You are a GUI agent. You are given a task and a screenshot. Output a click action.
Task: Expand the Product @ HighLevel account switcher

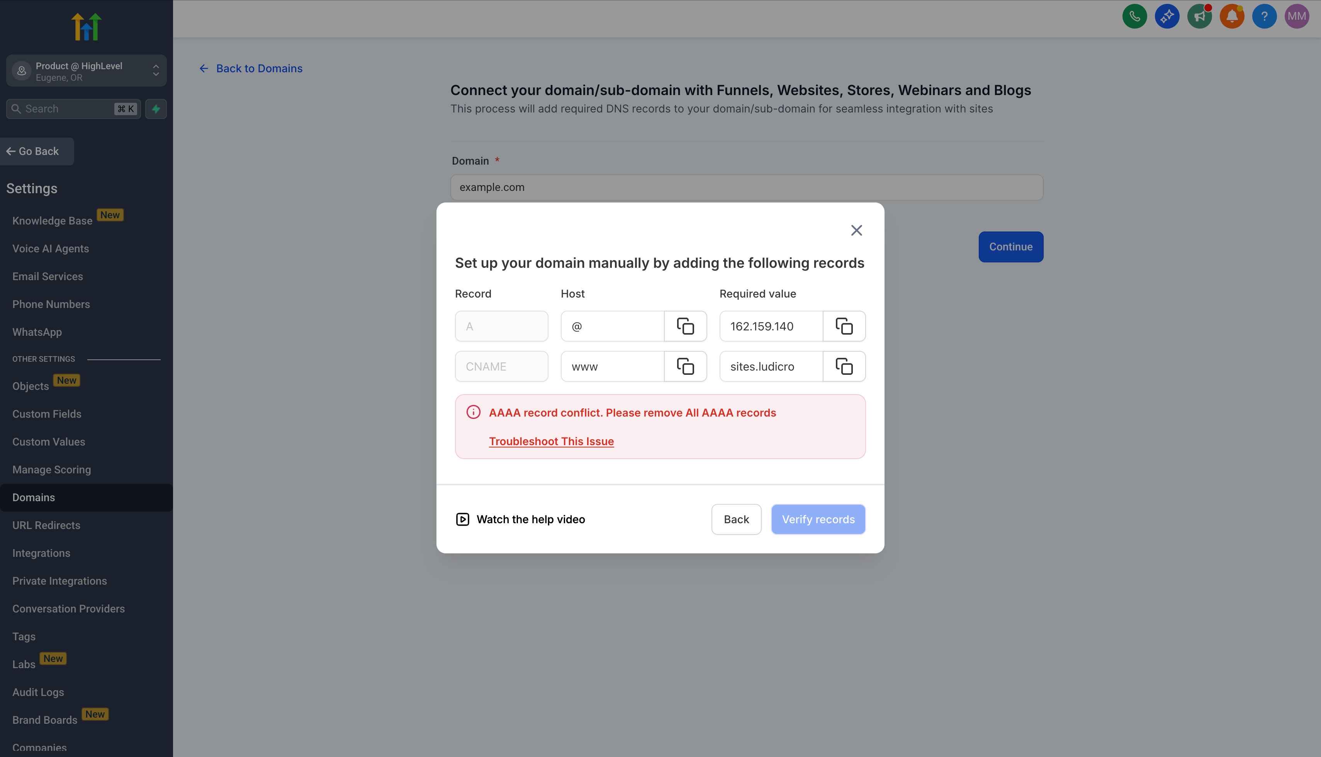click(x=86, y=71)
